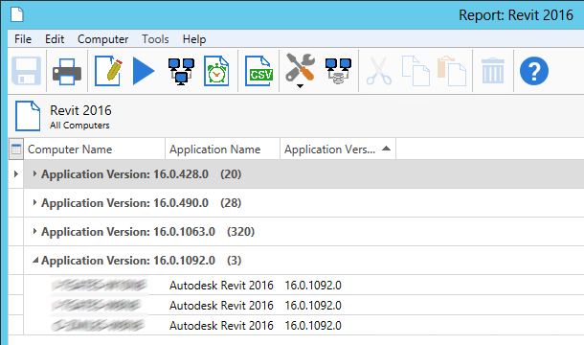Image resolution: width=584 pixels, height=345 pixels.
Task: Sort by the Computer Name column header
Action: [x=95, y=149]
